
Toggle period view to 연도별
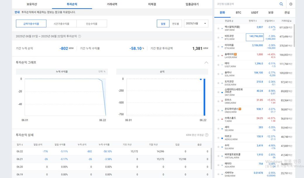click(x=176, y=24)
